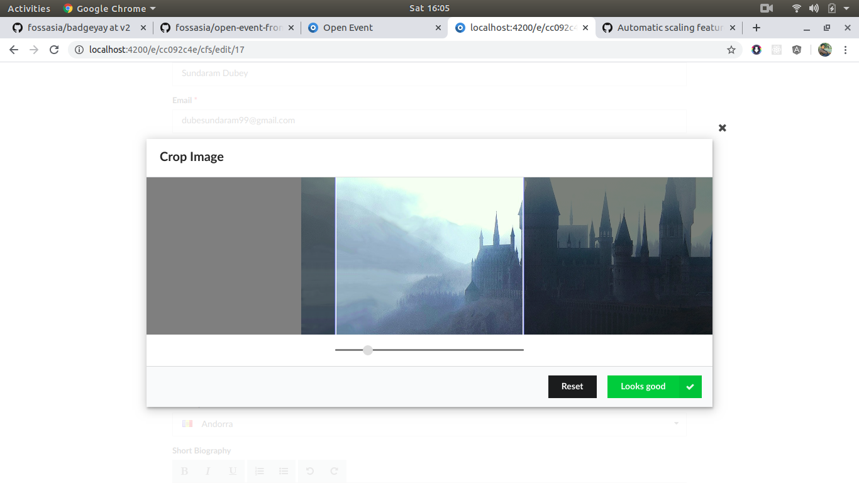The width and height of the screenshot is (859, 483).
Task: Close the localhost:4200 tab
Action: [x=585, y=28]
